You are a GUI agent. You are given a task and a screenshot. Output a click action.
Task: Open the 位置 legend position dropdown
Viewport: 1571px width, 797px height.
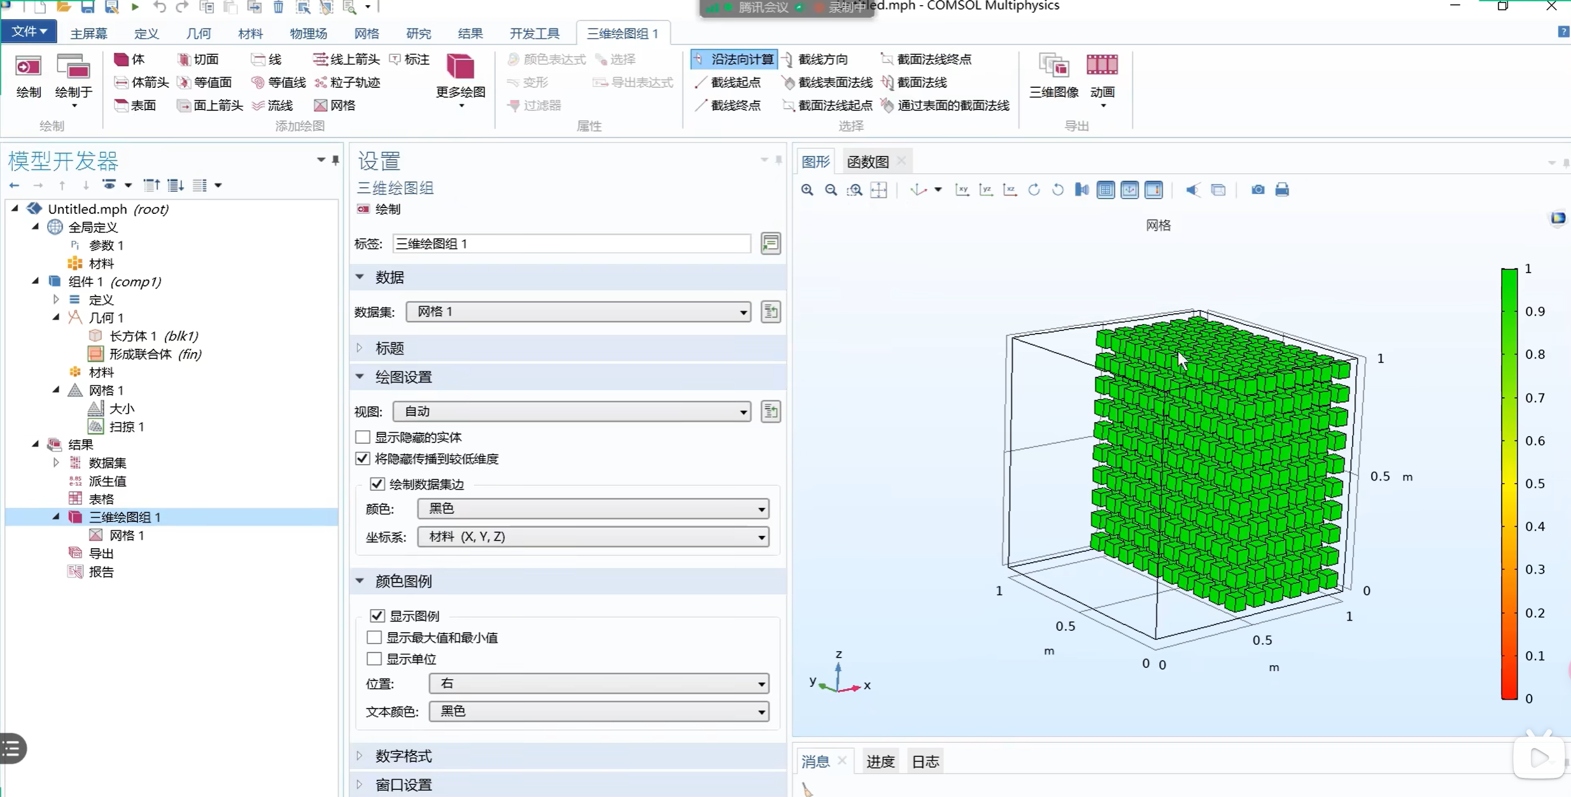pos(598,684)
